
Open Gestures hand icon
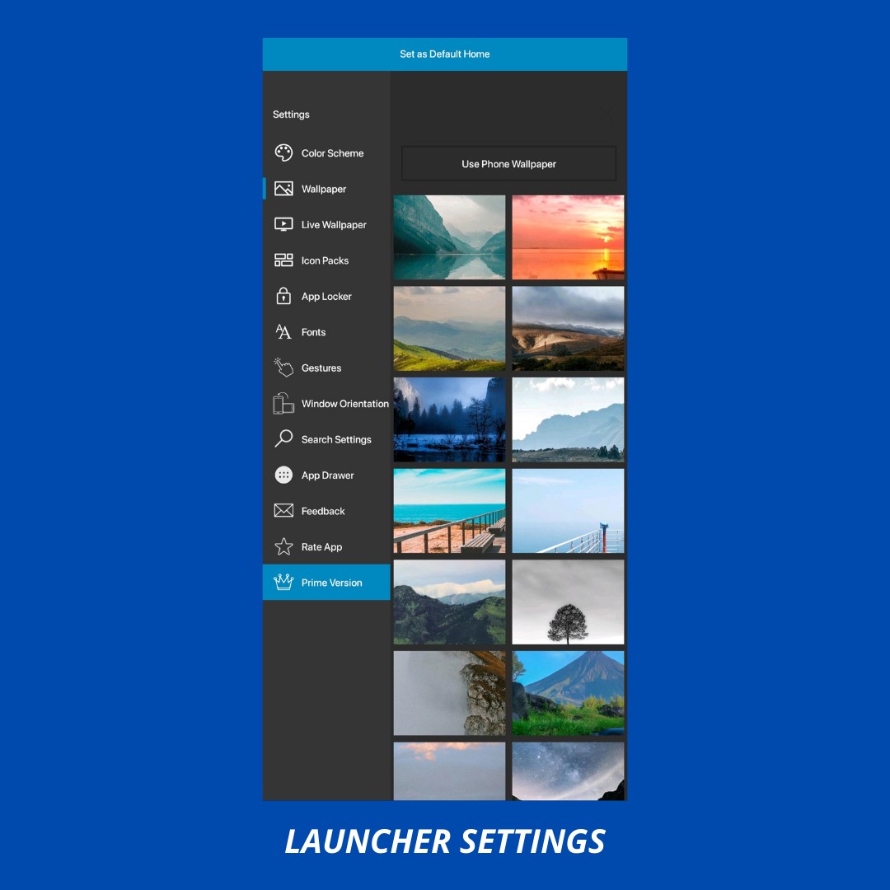pyautogui.click(x=283, y=368)
